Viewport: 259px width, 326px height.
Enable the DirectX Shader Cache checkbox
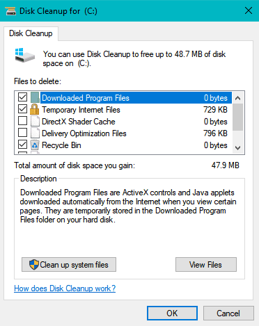pos(22,121)
